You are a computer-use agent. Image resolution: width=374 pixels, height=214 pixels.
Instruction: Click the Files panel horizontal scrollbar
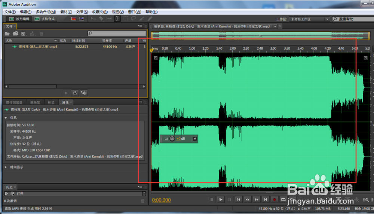click(33, 87)
